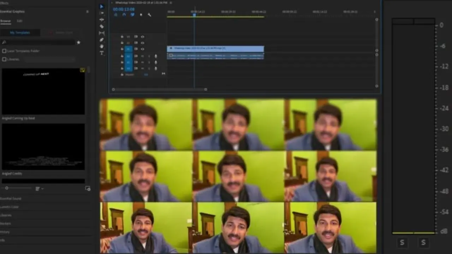Open the Libraries dropdown list
Screen dimensions: 452x254
pos(49,59)
